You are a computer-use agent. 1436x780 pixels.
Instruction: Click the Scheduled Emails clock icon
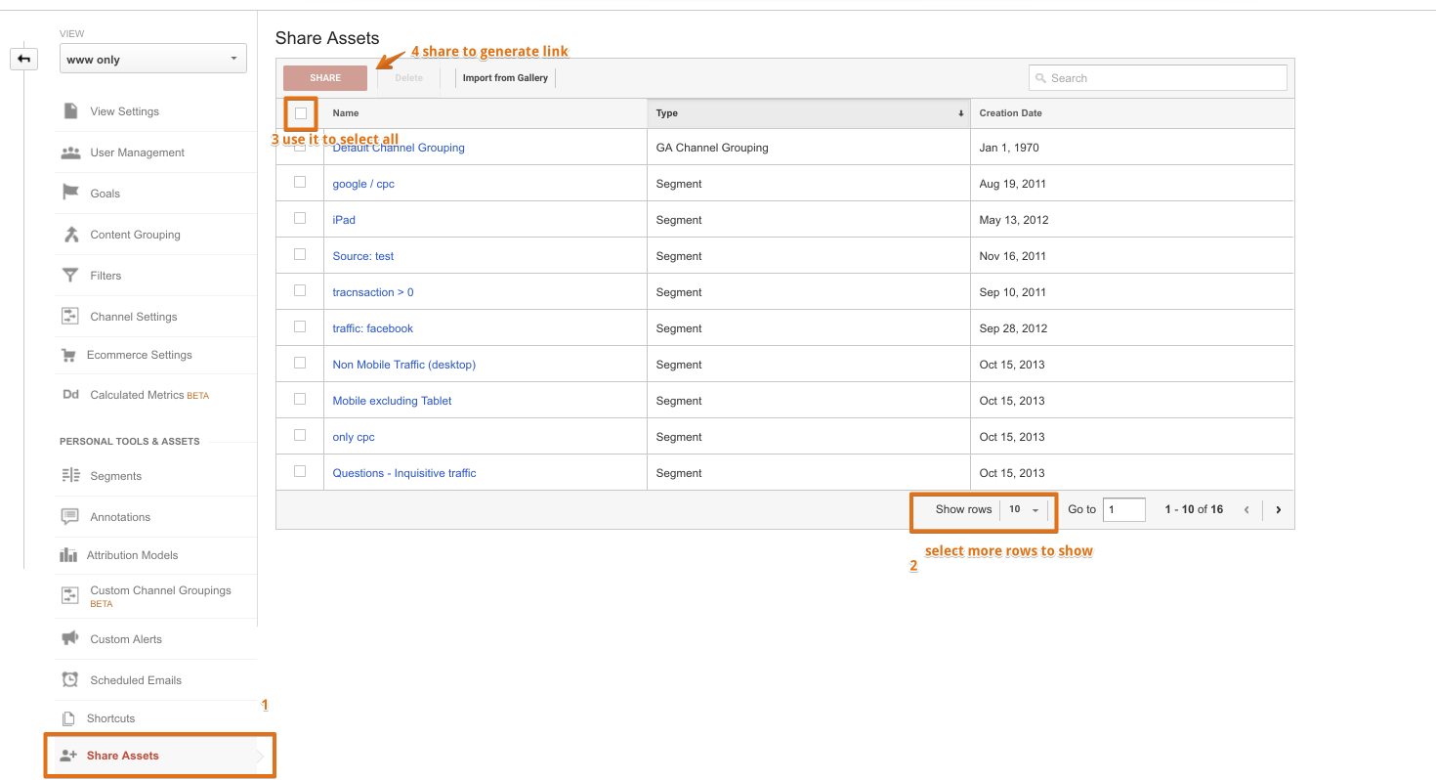[70, 679]
